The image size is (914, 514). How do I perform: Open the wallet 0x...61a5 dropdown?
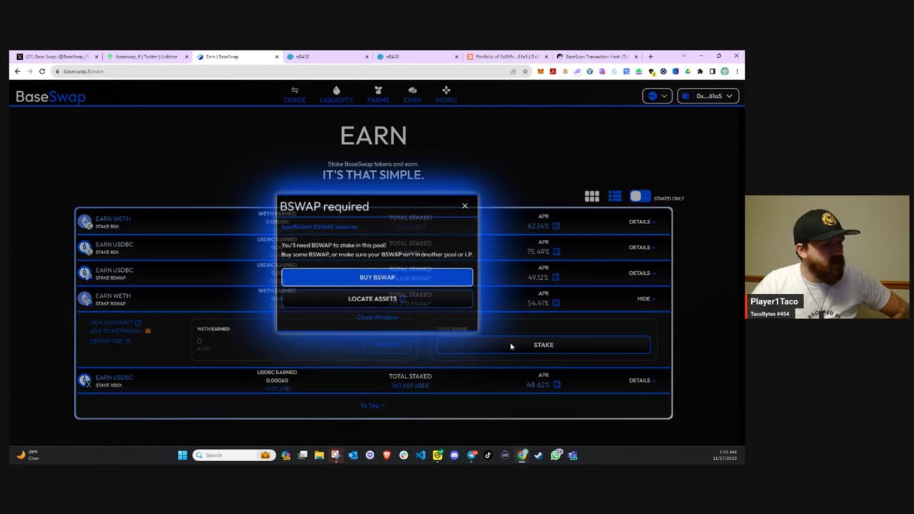pyautogui.click(x=708, y=96)
